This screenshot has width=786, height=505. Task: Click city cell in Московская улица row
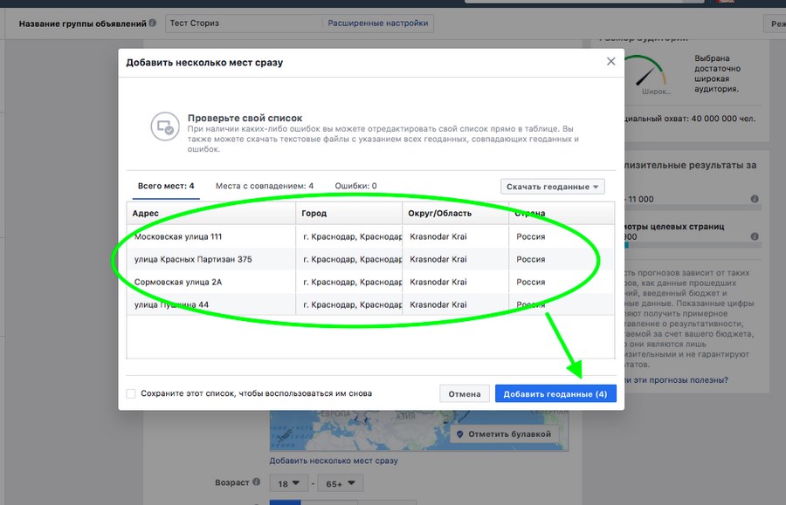348,236
